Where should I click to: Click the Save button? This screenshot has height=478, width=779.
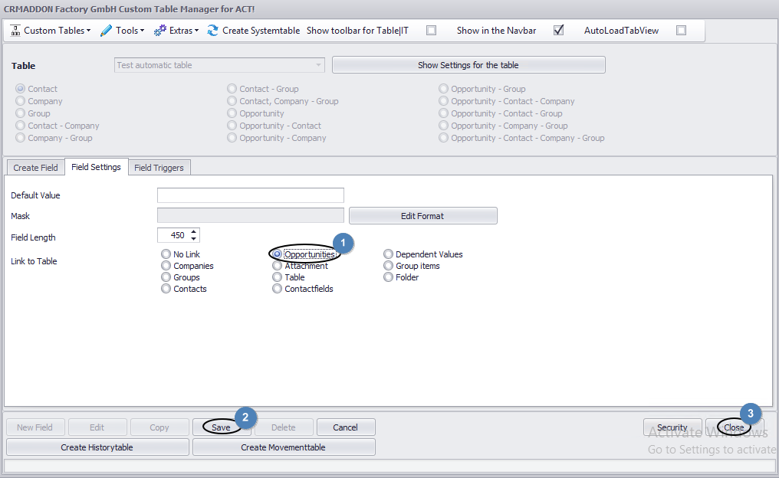(221, 427)
